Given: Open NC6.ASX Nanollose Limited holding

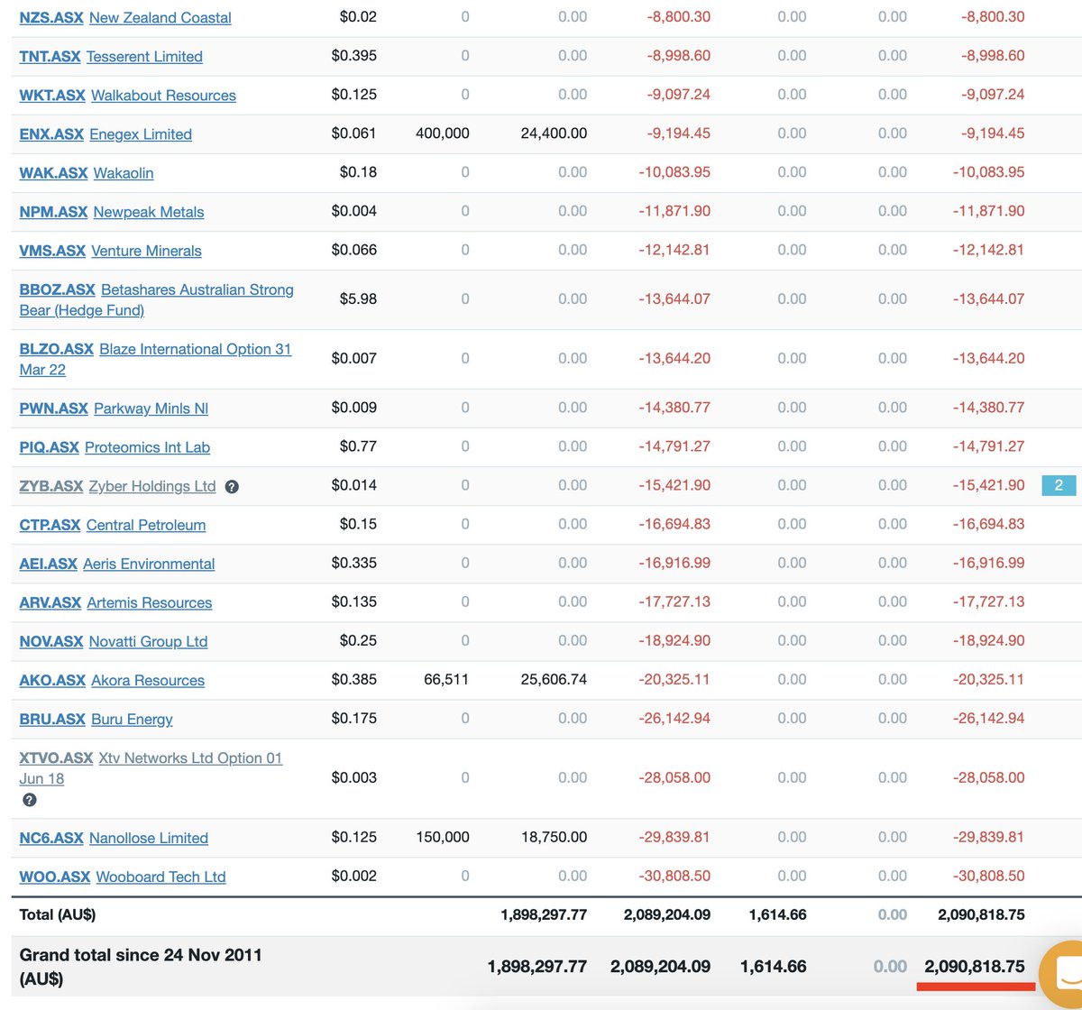Looking at the screenshot, I should point(114,837).
